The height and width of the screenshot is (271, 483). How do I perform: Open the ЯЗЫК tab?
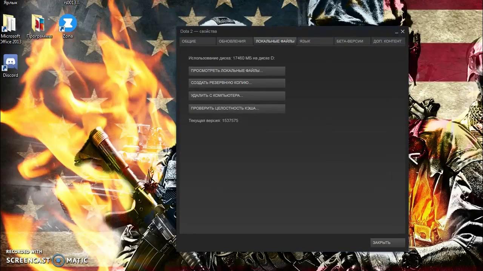315,41
